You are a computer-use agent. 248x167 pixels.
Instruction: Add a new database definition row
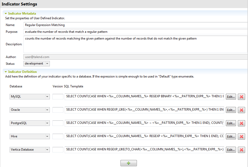(128, 163)
